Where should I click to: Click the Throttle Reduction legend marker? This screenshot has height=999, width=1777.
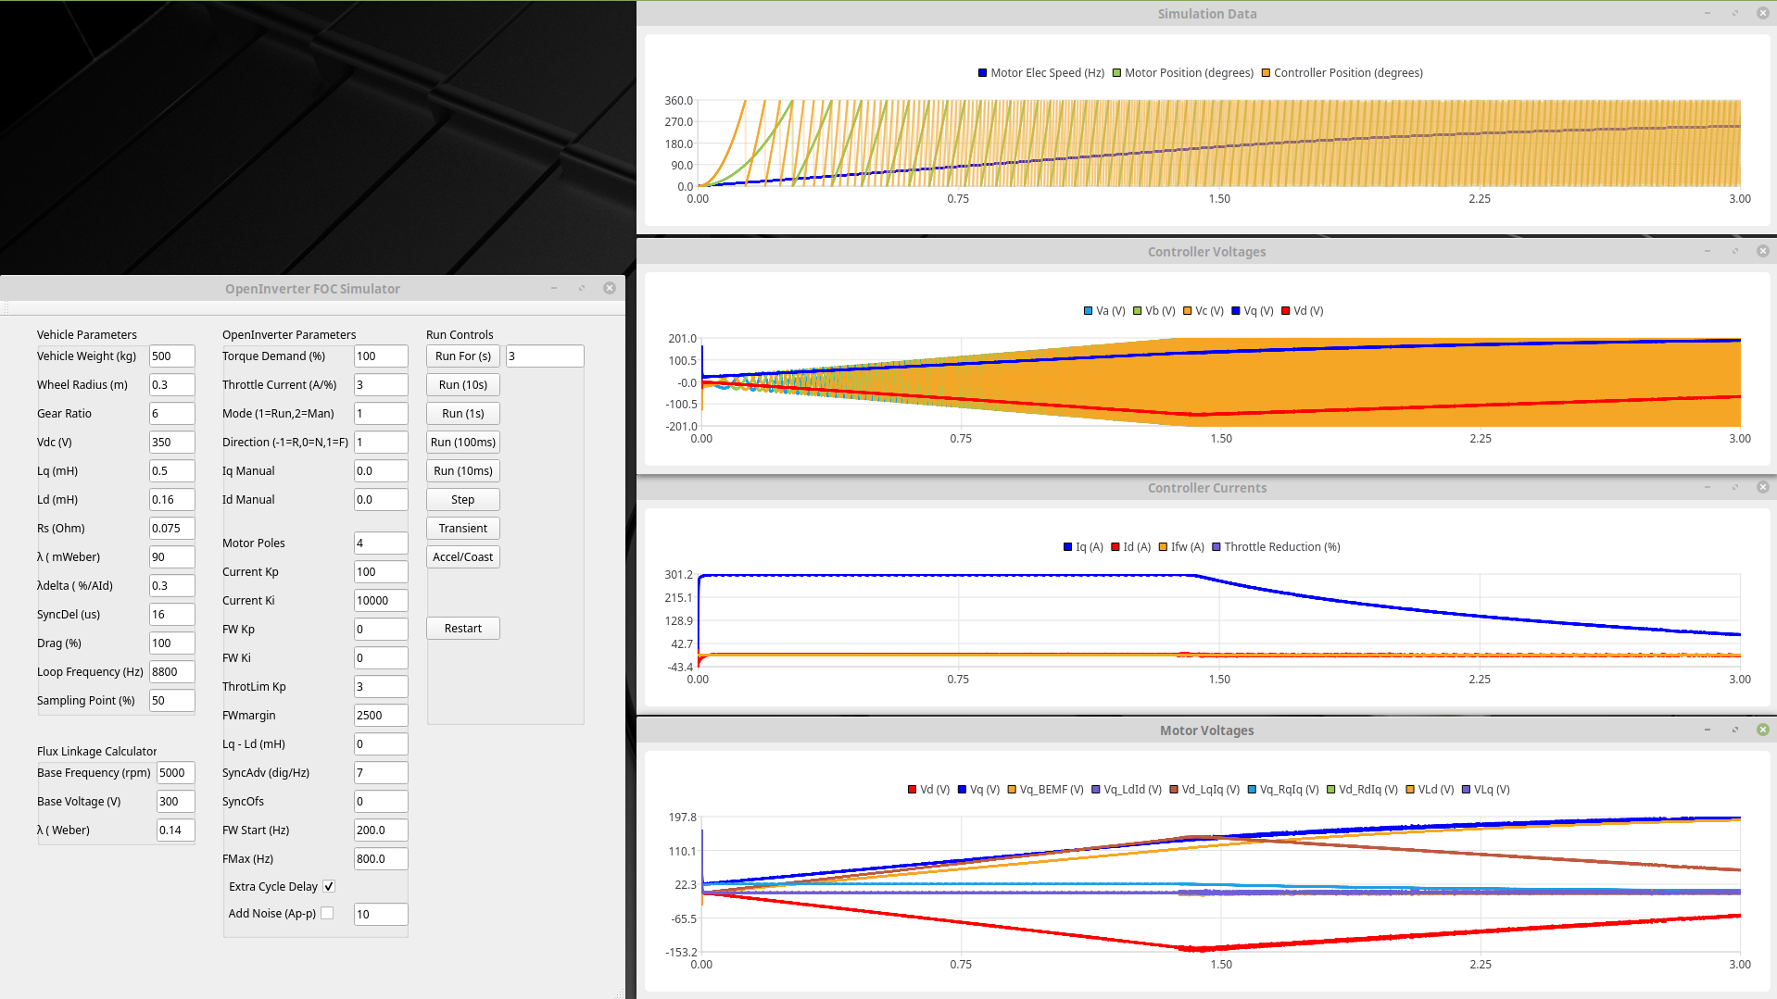[x=1216, y=547]
